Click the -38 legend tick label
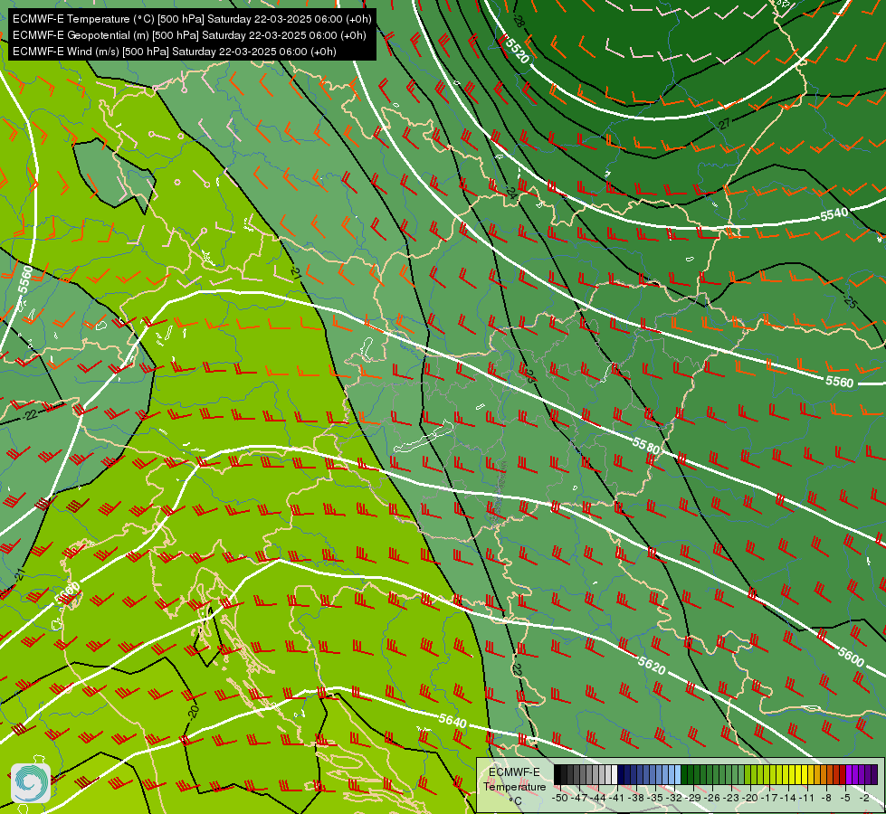Screen dimensions: 886x814 (637, 798)
